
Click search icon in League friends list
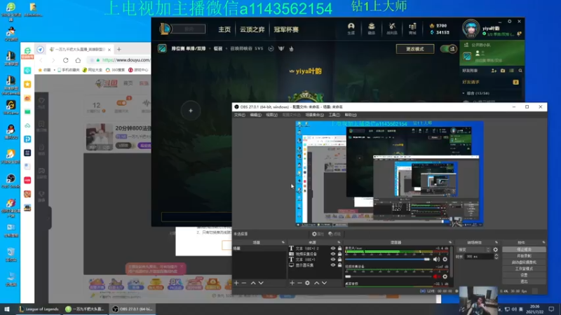click(x=520, y=71)
